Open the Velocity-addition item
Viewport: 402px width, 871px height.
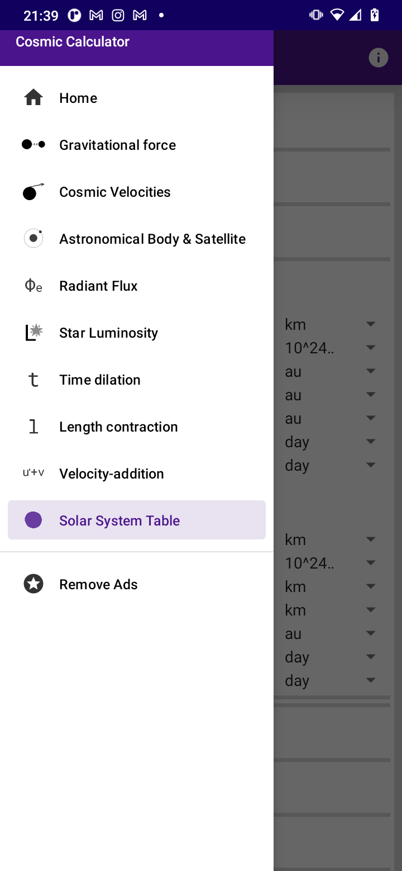coord(137,474)
